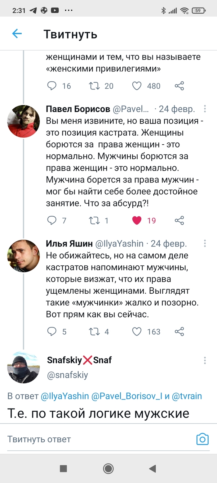The height and width of the screenshot is (483, 217).
Task: View Илья Яшин's profile picture
Action: click(x=24, y=256)
